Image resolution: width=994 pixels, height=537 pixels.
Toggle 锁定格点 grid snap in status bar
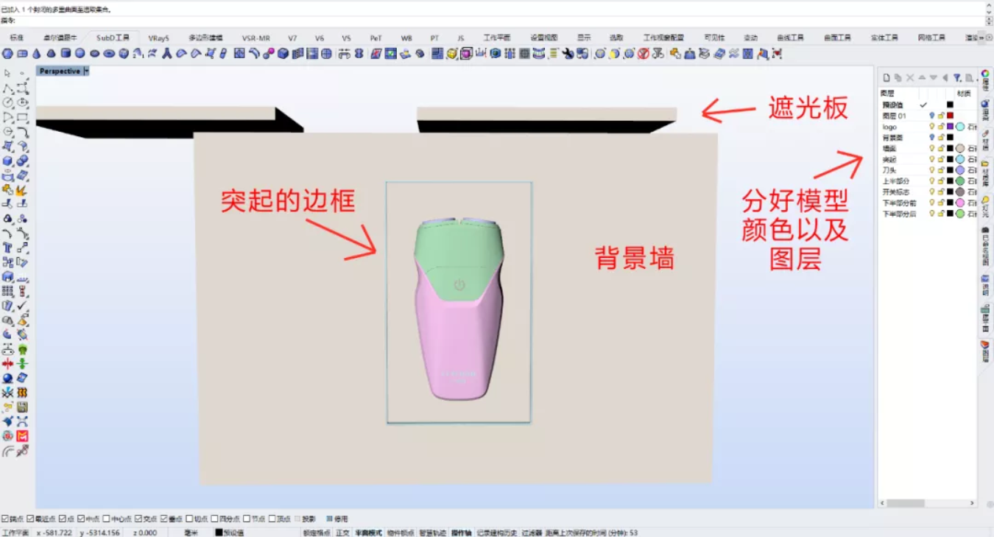coord(316,532)
